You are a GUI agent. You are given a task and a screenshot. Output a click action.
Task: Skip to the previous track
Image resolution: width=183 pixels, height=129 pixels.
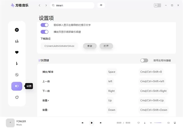(x=82, y=123)
